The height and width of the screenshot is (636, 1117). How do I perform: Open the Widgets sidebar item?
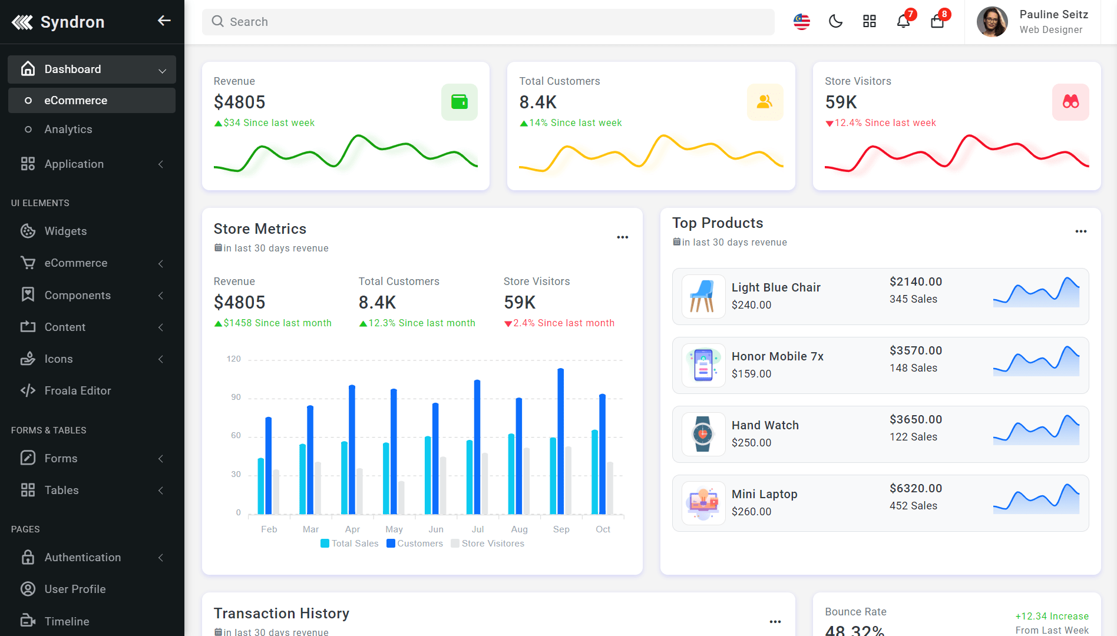tap(65, 231)
